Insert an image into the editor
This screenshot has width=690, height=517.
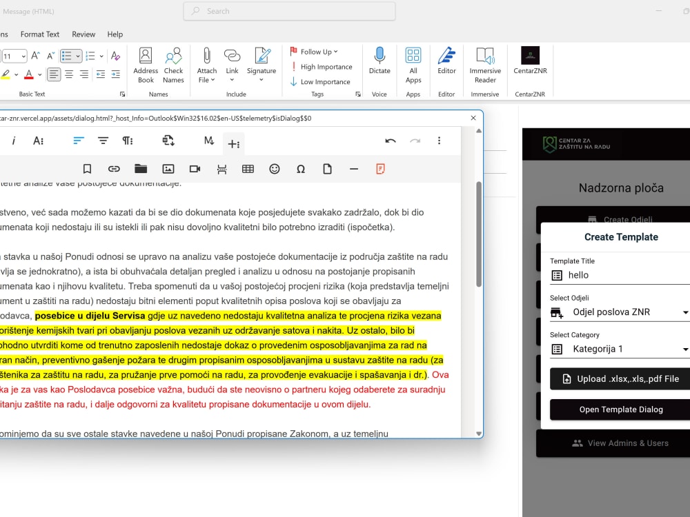(168, 169)
